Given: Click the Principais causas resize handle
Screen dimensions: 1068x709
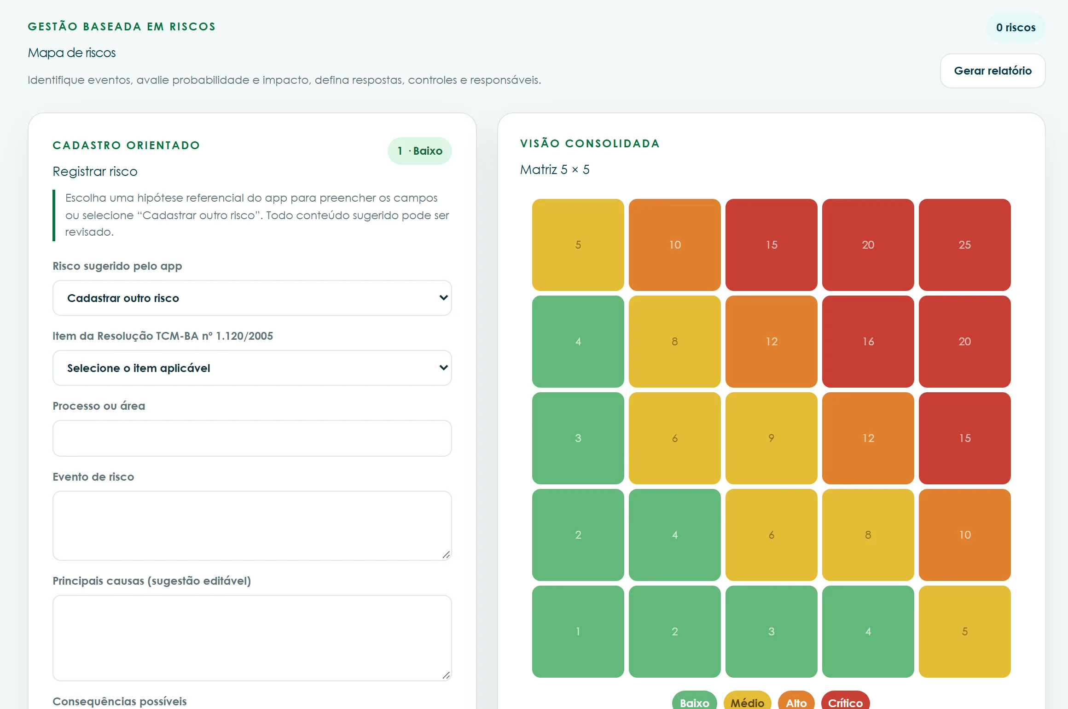Looking at the screenshot, I should [x=446, y=675].
